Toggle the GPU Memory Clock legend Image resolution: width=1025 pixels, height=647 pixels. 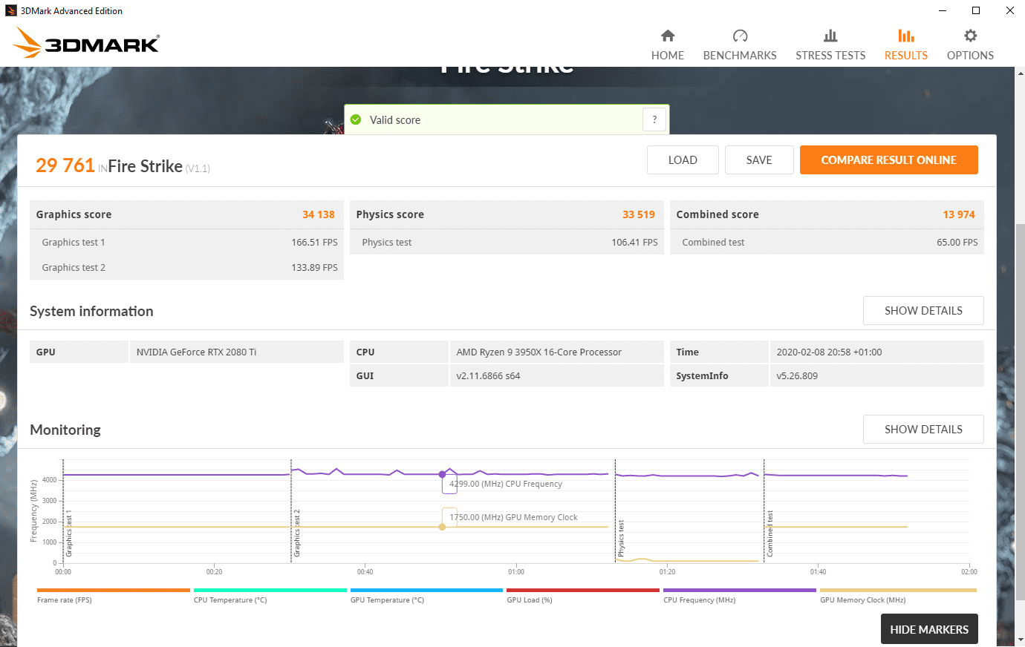898,596
